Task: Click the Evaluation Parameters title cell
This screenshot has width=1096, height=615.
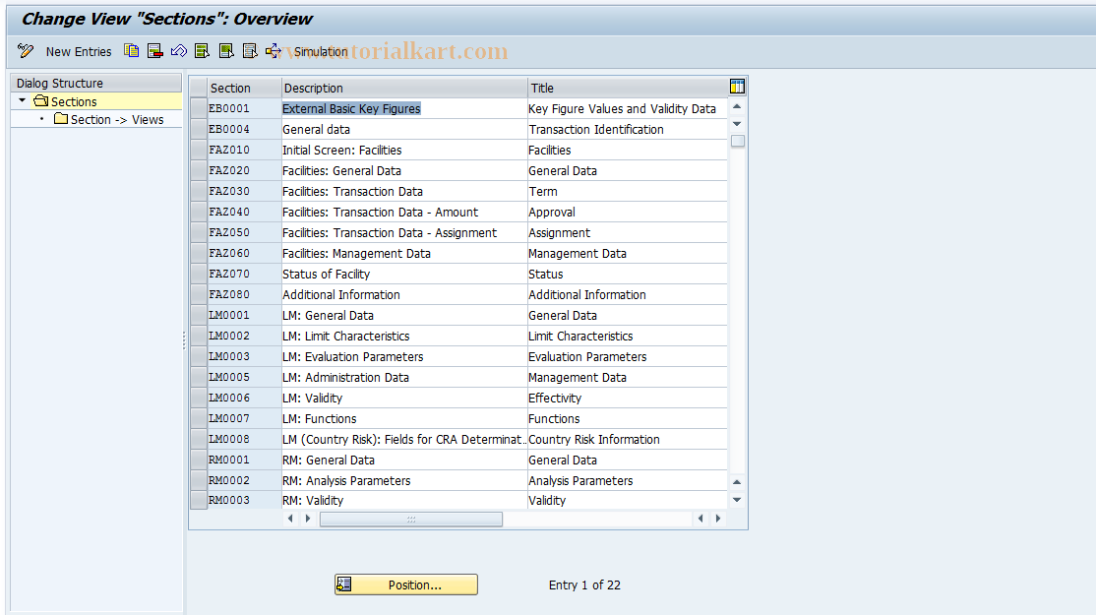Action: [627, 356]
